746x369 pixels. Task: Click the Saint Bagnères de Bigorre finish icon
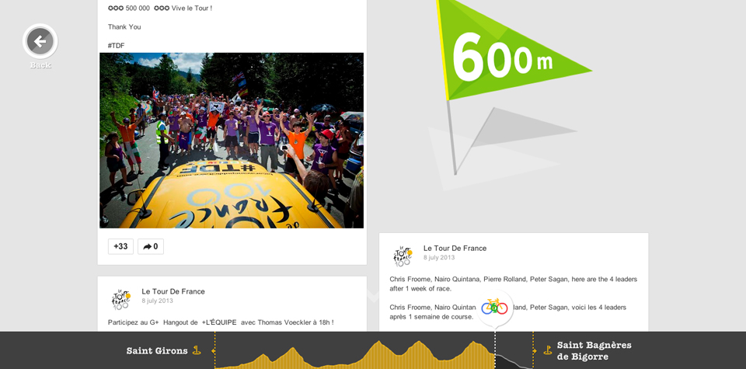[x=547, y=350]
